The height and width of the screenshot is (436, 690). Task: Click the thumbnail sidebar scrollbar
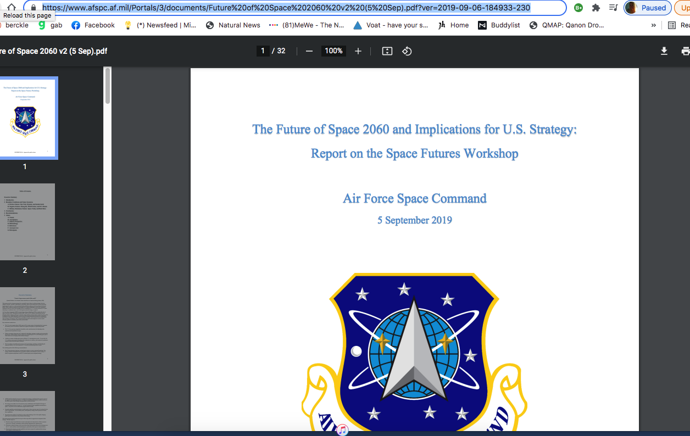[x=108, y=86]
